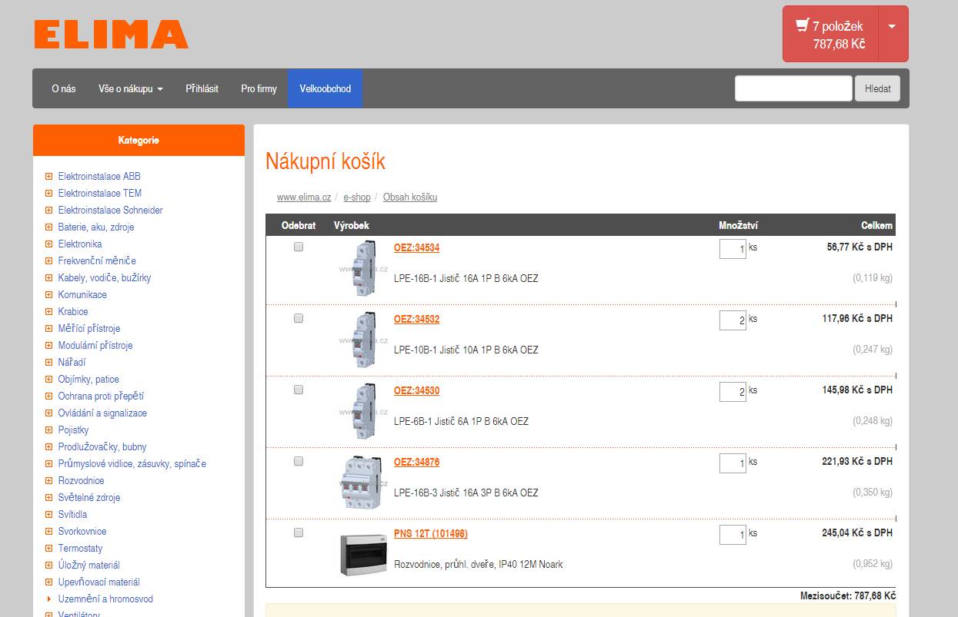
Task: Expand the Rozvodnice plus icon
Action: coord(49,480)
